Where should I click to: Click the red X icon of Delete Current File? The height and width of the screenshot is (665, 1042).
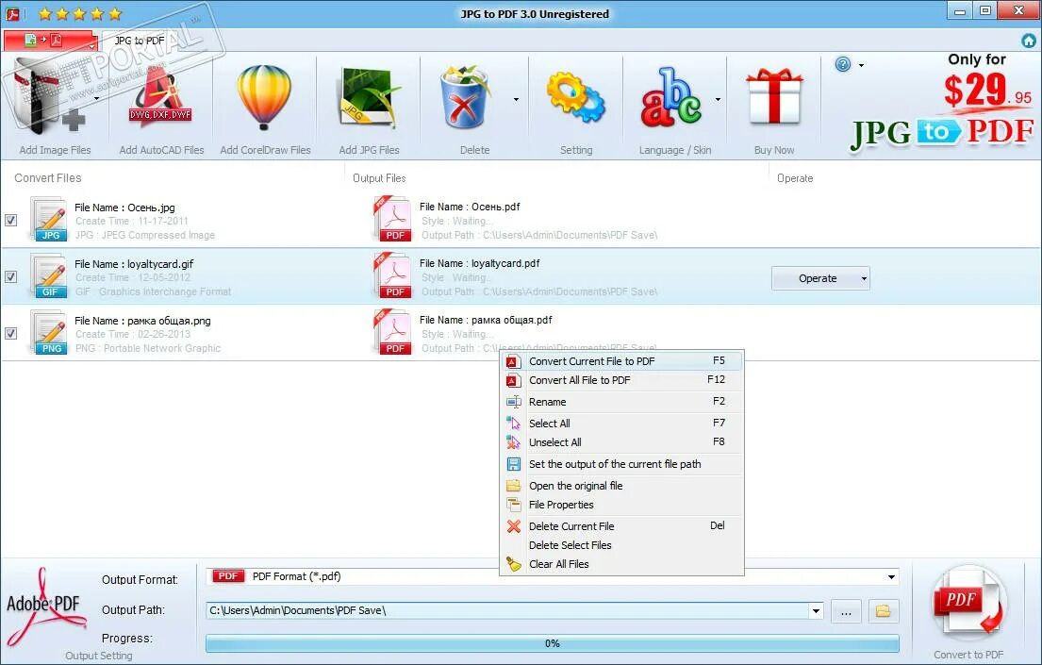514,526
